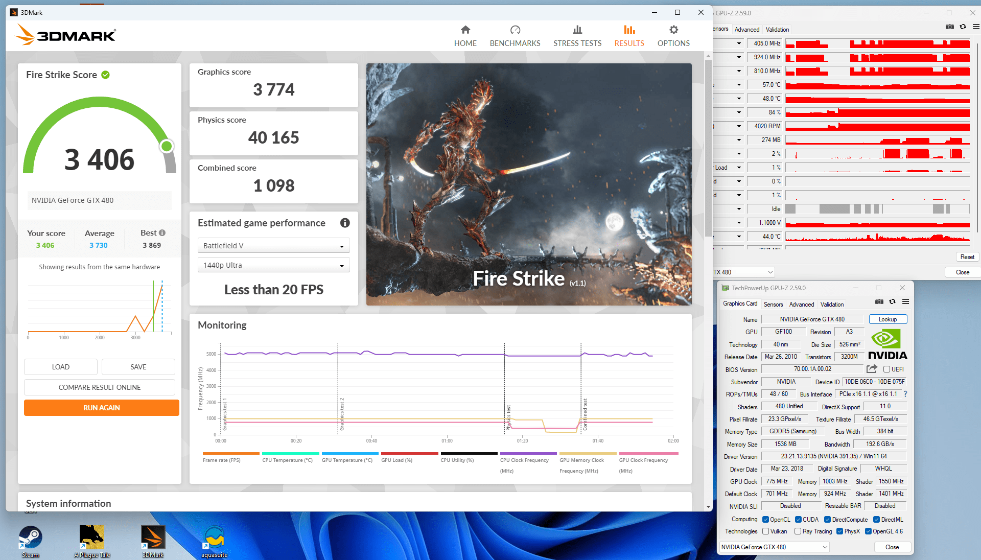Click the GPU Load legend swatch
The image size is (981, 560).
pos(409,453)
